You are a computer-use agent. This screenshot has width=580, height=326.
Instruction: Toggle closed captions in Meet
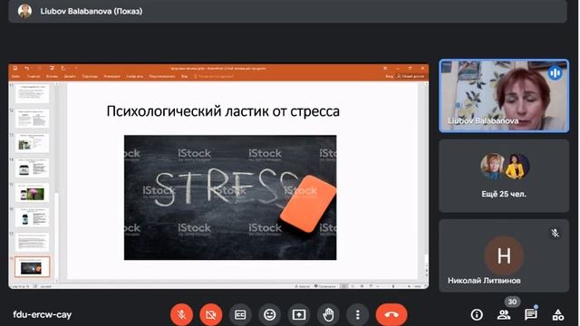tap(240, 314)
